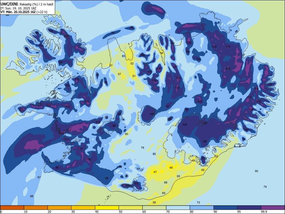
Task: Click the map humidity value 91
Action: (x=237, y=32)
